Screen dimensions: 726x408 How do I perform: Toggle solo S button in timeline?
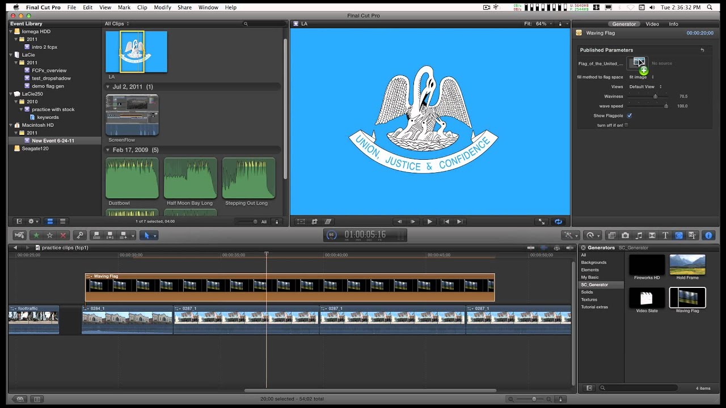[x=556, y=248]
